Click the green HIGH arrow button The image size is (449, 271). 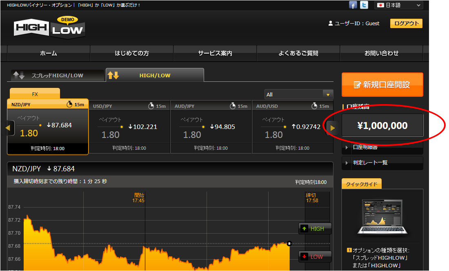[315, 229]
